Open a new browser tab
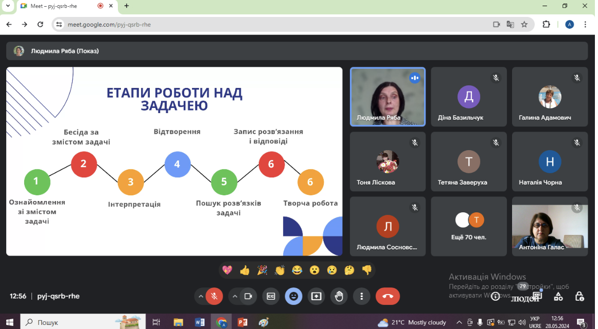 point(127,6)
